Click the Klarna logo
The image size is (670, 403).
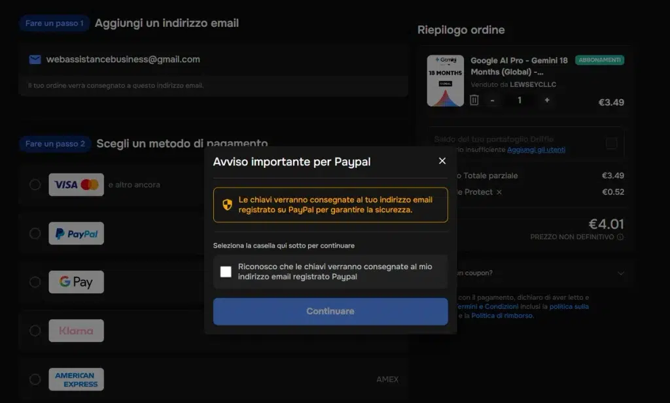pyautogui.click(x=76, y=330)
